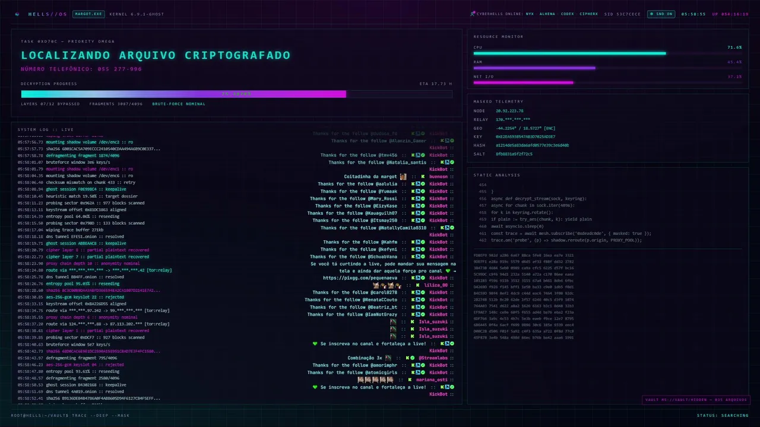The image size is (760, 427).
Task: Click moderator badge in the @Natalia_santis row
Action: coord(447,162)
